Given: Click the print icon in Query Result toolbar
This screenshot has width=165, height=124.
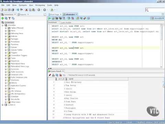Looking at the screenshot, I should click(53, 75).
